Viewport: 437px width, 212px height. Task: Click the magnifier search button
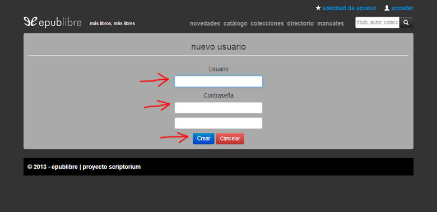(x=406, y=23)
